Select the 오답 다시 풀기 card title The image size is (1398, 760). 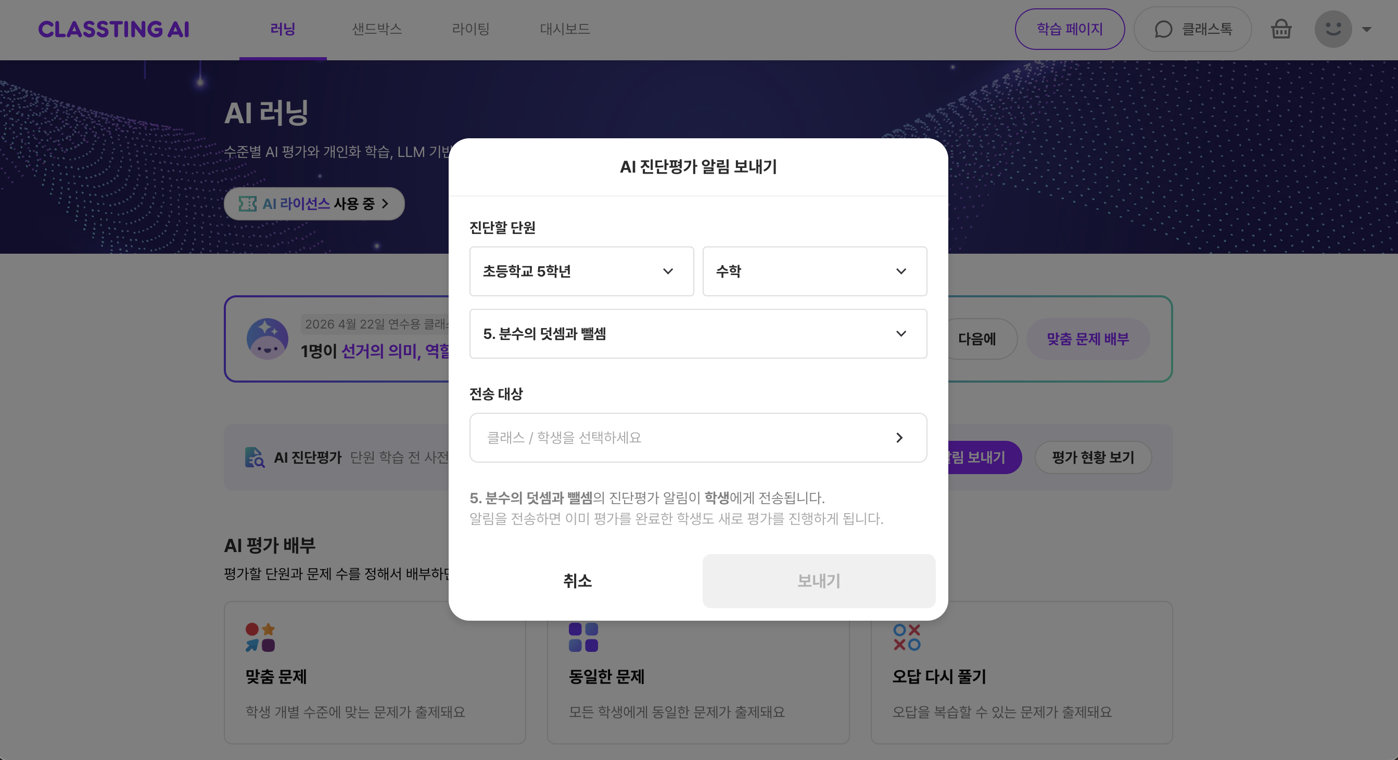[x=939, y=676]
